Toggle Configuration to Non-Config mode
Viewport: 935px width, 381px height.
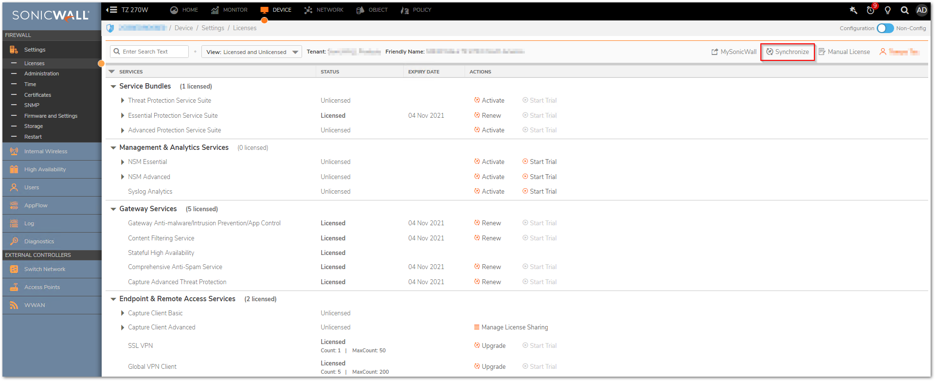coord(885,28)
